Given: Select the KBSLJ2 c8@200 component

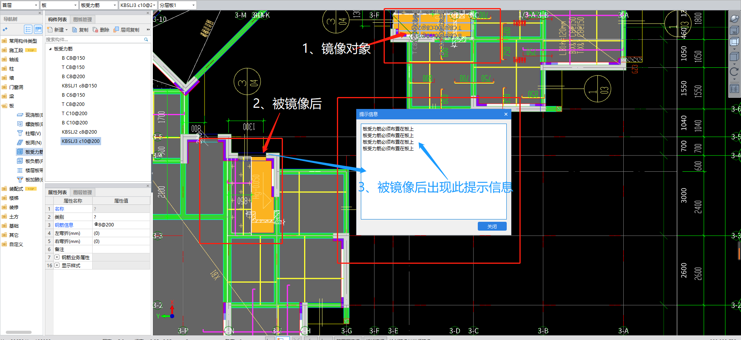Looking at the screenshot, I should [x=80, y=132].
